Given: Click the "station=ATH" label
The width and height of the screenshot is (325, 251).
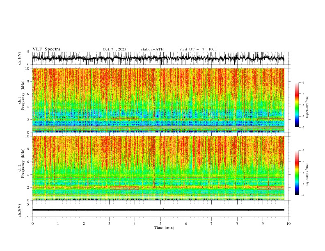Looking at the screenshot, I should tap(152, 49).
